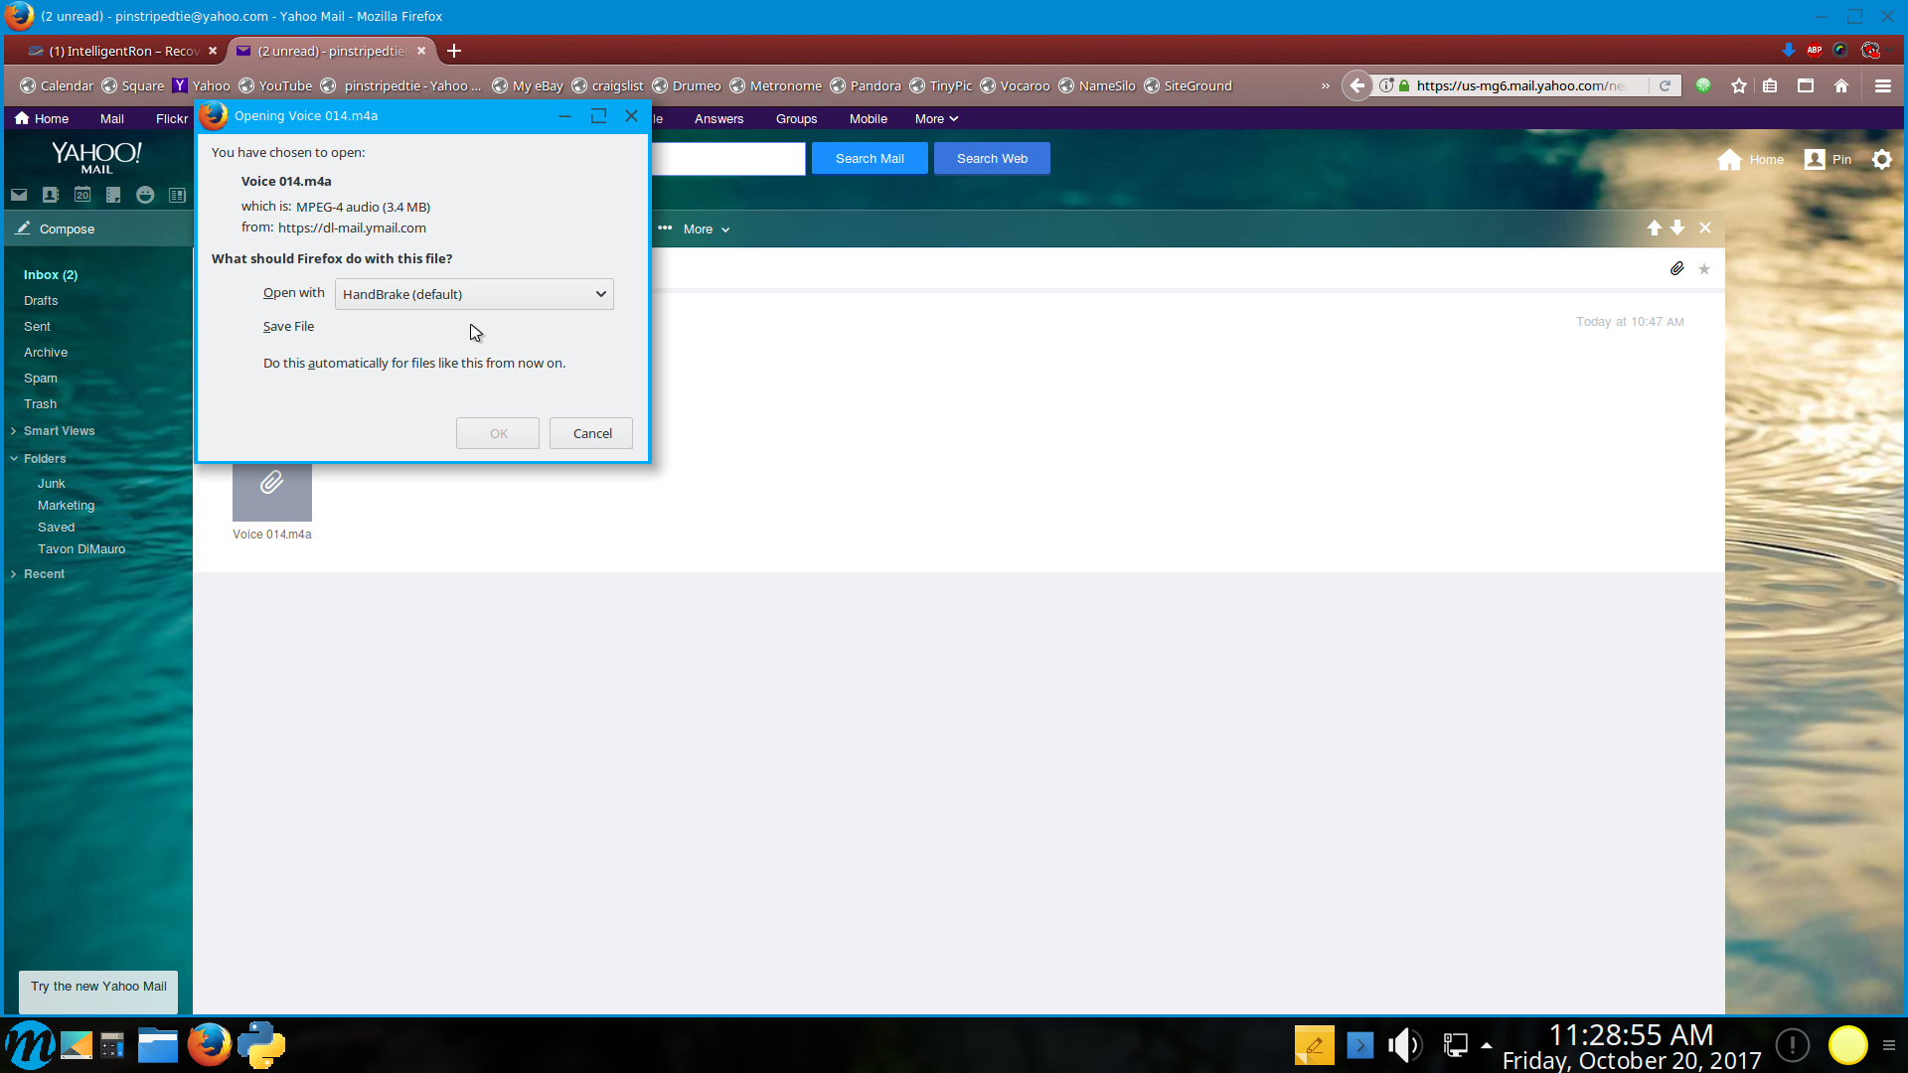
Task: Go to the previous message arrow
Action: pos(1654,228)
